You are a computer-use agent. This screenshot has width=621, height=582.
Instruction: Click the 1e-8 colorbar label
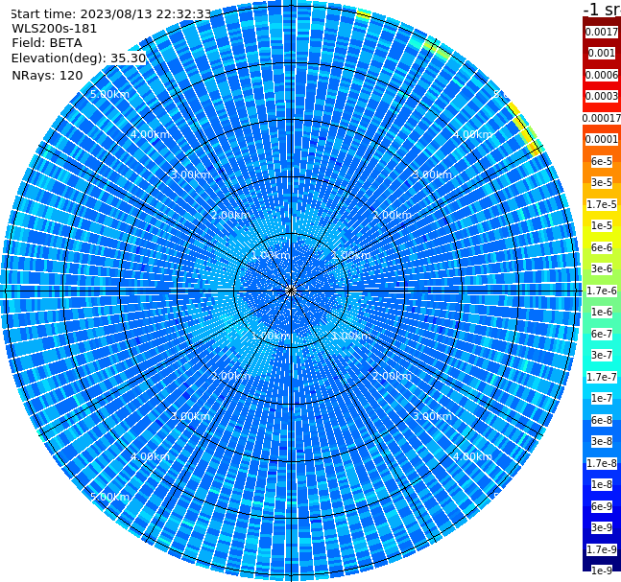(602, 484)
